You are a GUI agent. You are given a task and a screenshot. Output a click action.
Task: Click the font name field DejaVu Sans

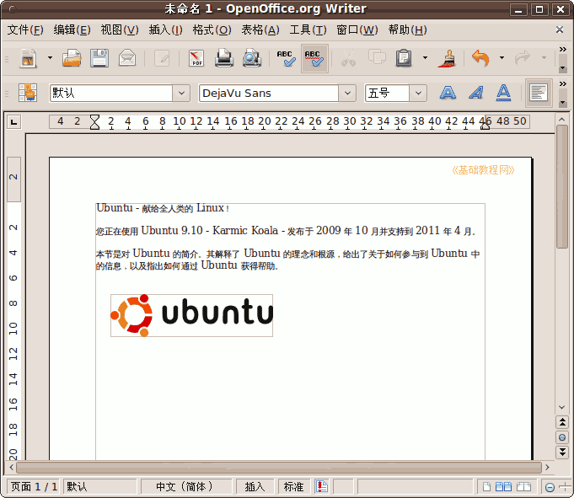coord(268,93)
